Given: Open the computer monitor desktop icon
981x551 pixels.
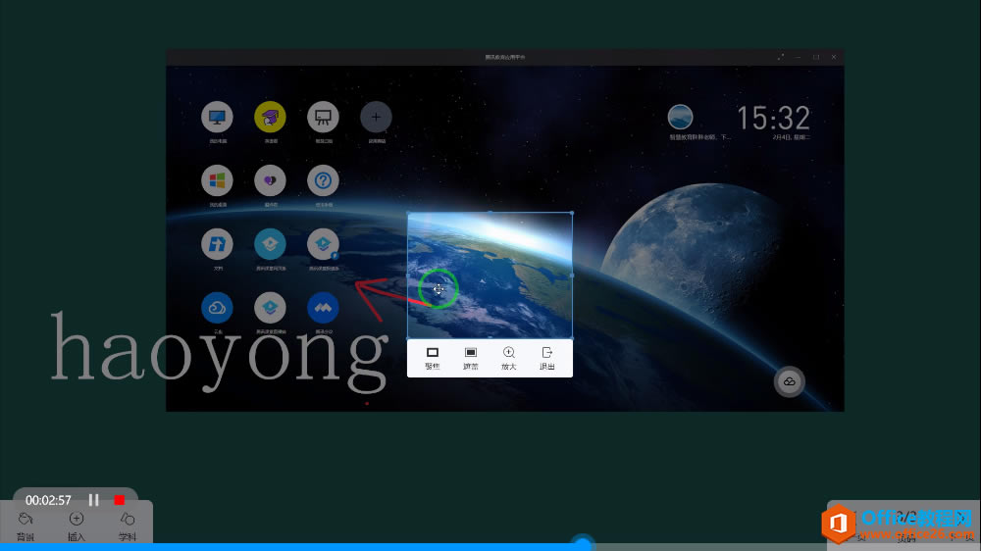Looking at the screenshot, I should [217, 117].
